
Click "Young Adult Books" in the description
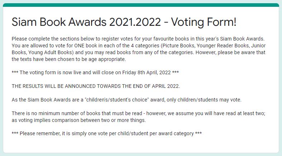[x=50, y=52]
